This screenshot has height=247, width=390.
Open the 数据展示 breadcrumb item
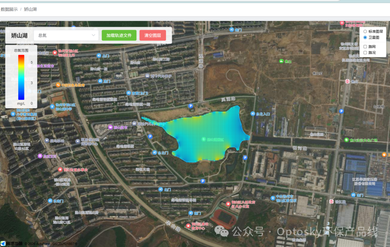[x=9, y=9]
